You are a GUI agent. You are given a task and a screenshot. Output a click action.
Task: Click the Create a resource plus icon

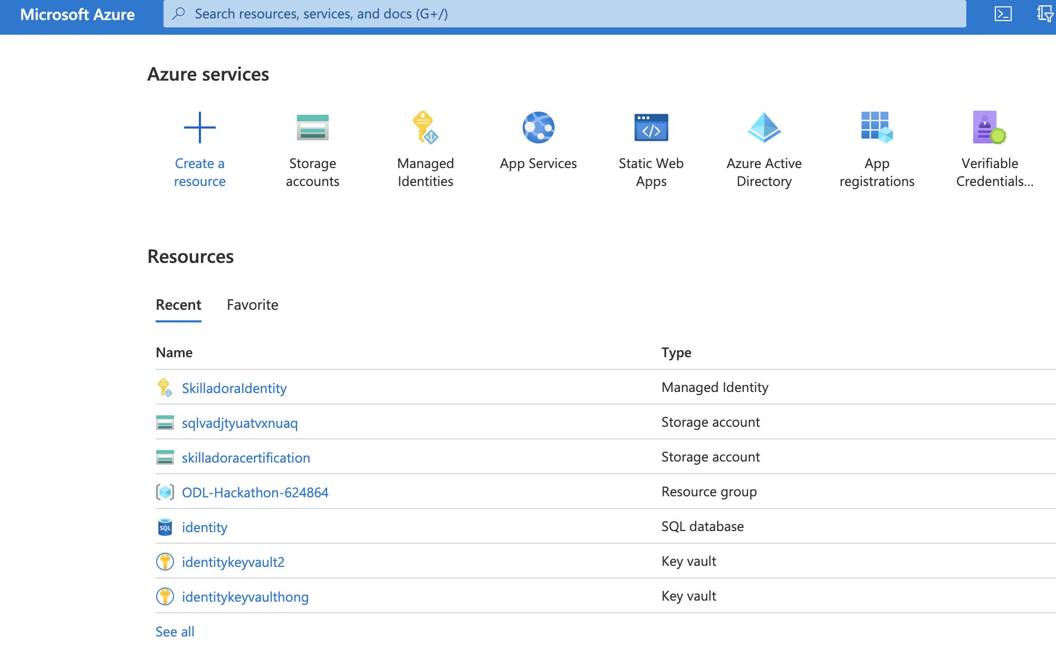199,127
